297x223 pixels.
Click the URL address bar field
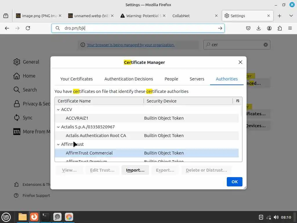point(138,28)
